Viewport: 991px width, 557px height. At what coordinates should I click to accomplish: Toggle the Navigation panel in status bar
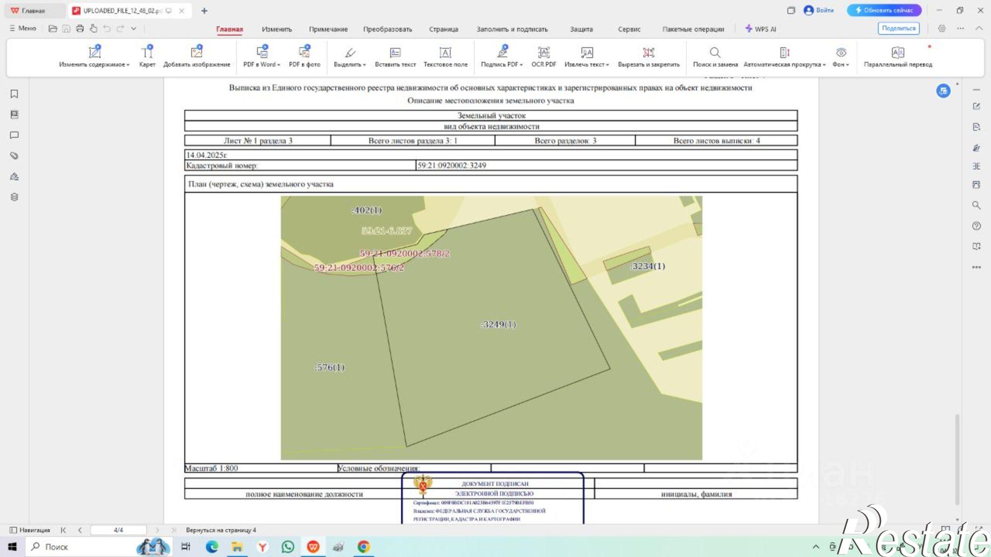coord(30,530)
